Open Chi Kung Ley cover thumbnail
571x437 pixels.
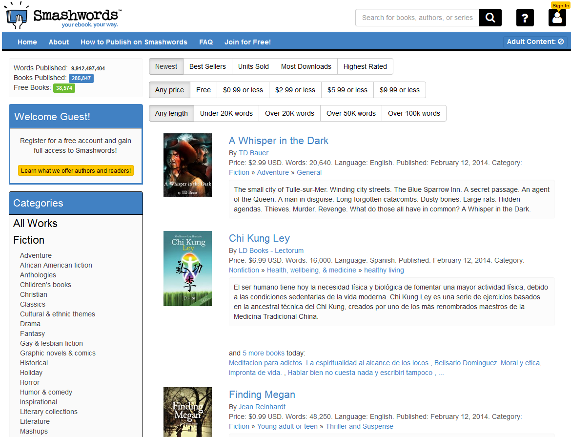[x=187, y=269]
